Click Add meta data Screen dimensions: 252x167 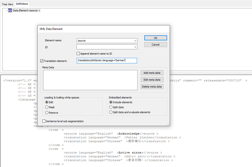(152, 73)
